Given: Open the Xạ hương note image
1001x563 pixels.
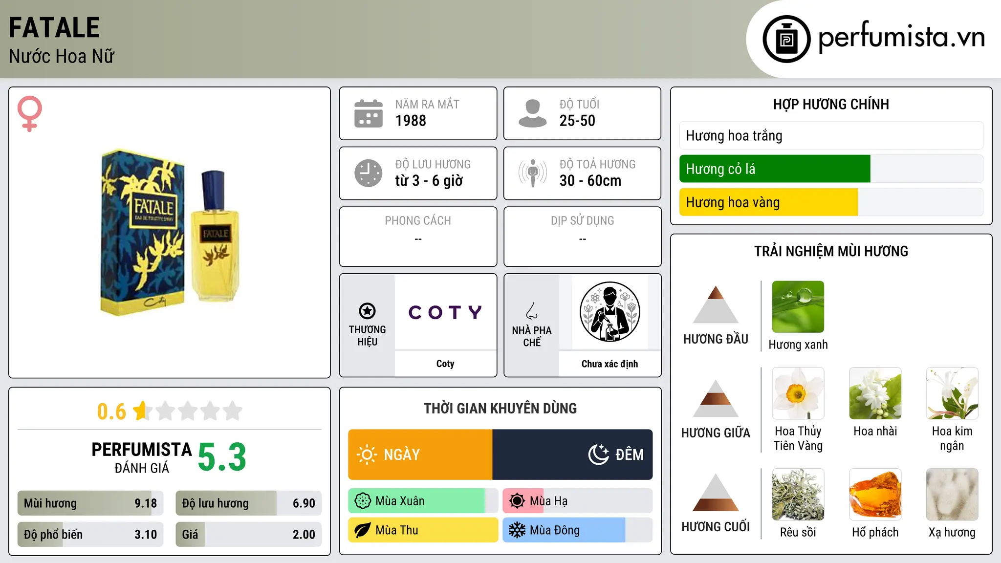Looking at the screenshot, I should pyautogui.click(x=952, y=495).
